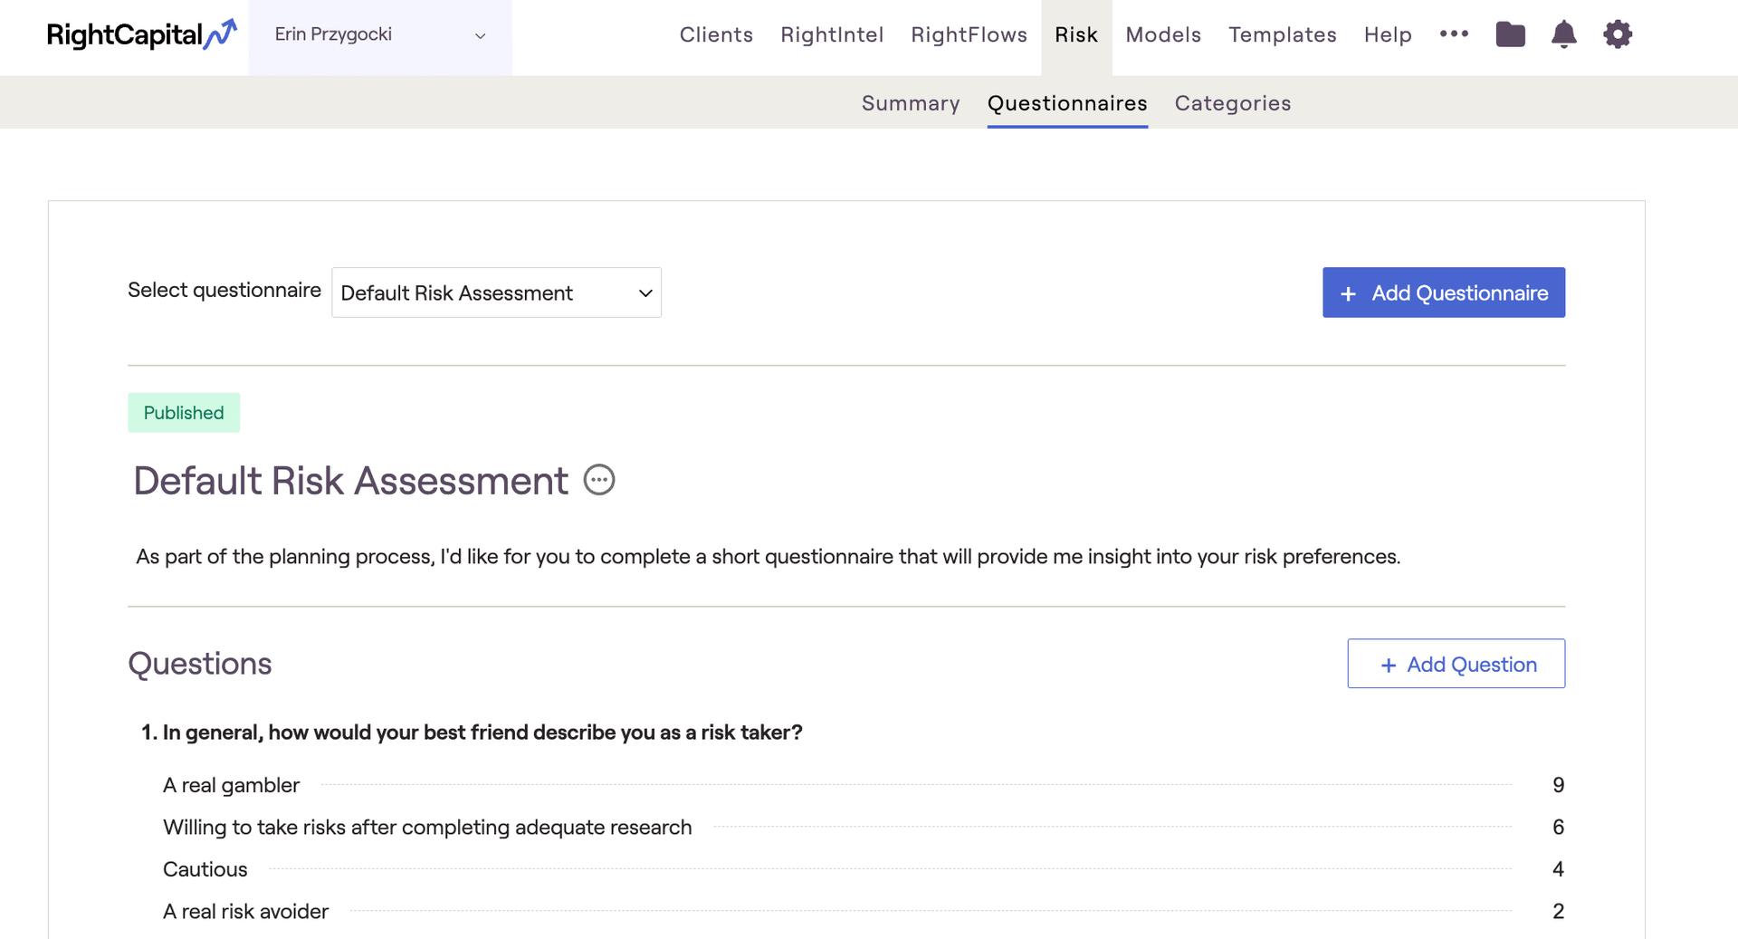
Task: Open the folder vault icon
Action: click(x=1510, y=34)
